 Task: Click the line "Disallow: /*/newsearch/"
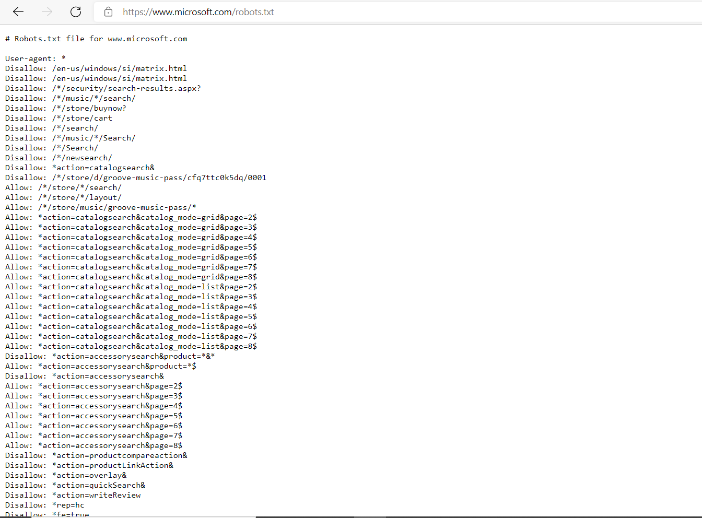(x=58, y=158)
